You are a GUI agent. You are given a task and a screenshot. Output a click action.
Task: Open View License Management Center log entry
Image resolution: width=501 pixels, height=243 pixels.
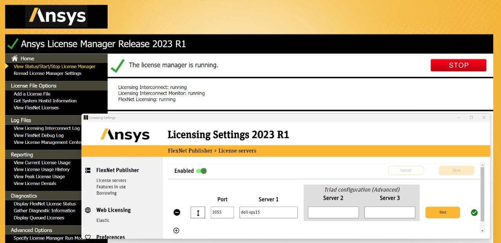pyautogui.click(x=47, y=142)
